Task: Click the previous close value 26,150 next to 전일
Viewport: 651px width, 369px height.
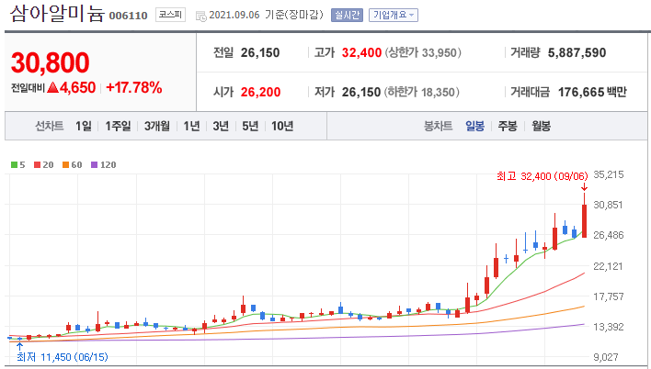Action: point(260,52)
